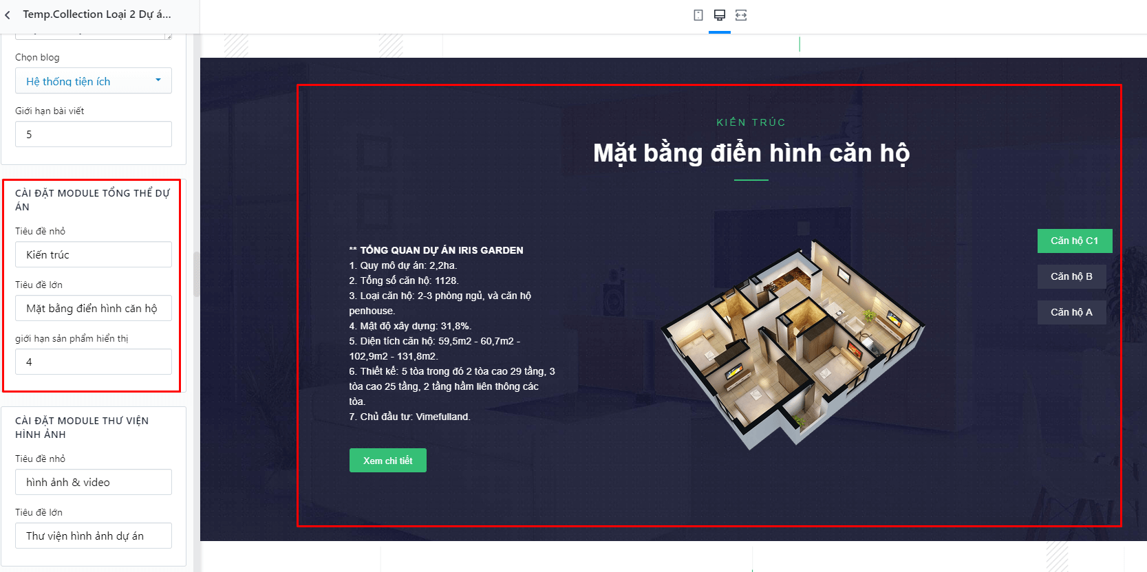Select the Căn hộ C1 tab
Image resolution: width=1147 pixels, height=572 pixels.
tap(1075, 241)
